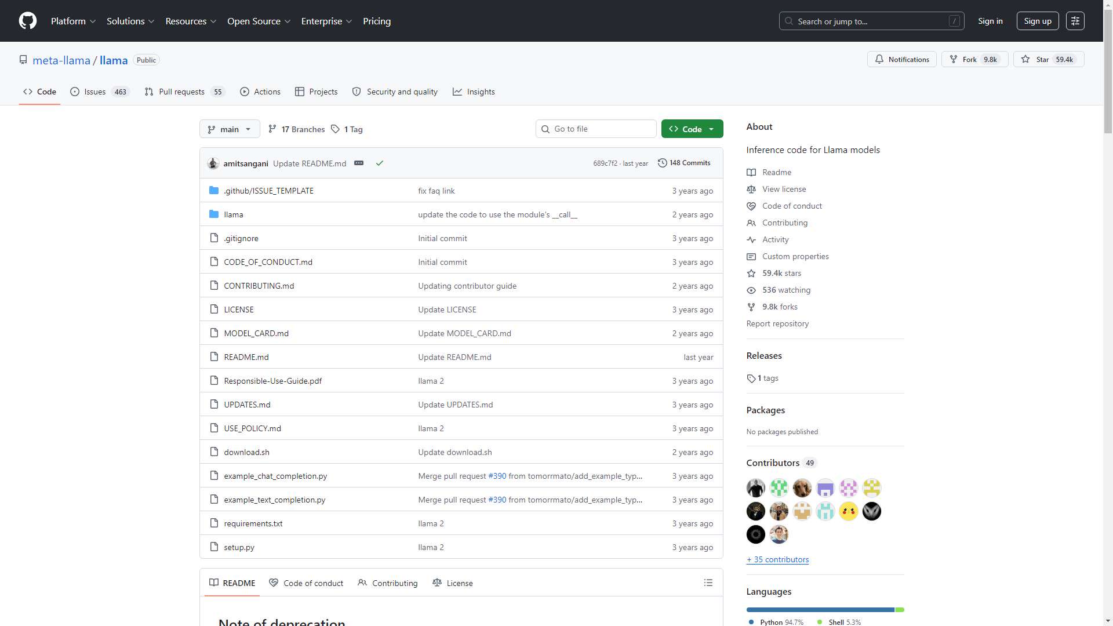Click the Report repository link
The height and width of the screenshot is (626, 1113).
(x=777, y=324)
